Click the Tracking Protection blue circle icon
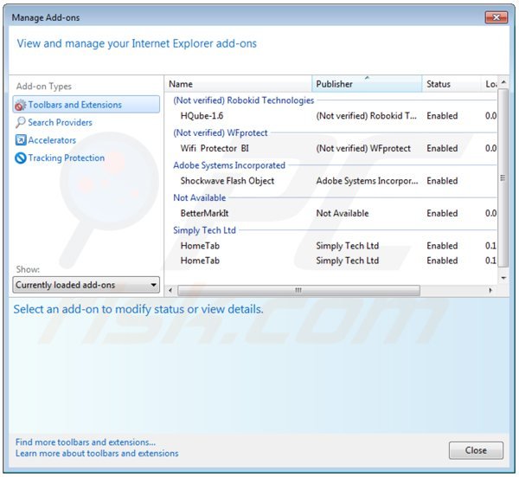The image size is (519, 477). click(x=21, y=158)
